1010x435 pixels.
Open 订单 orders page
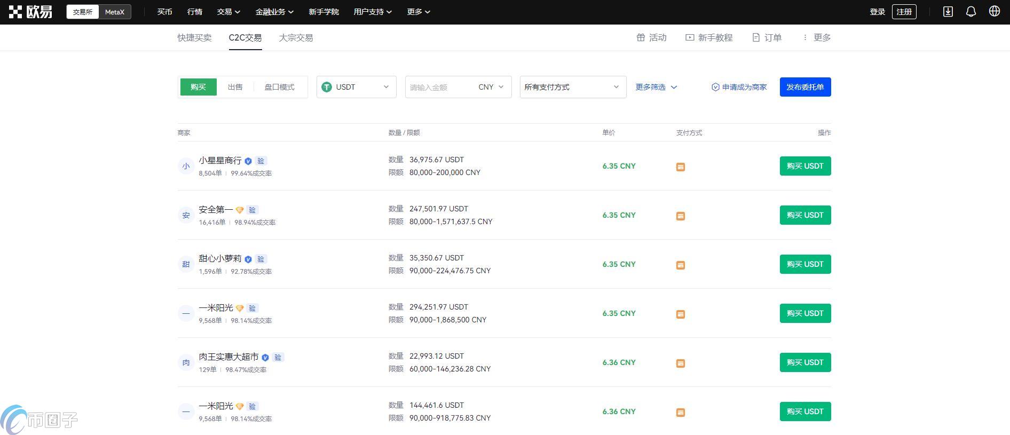click(767, 37)
